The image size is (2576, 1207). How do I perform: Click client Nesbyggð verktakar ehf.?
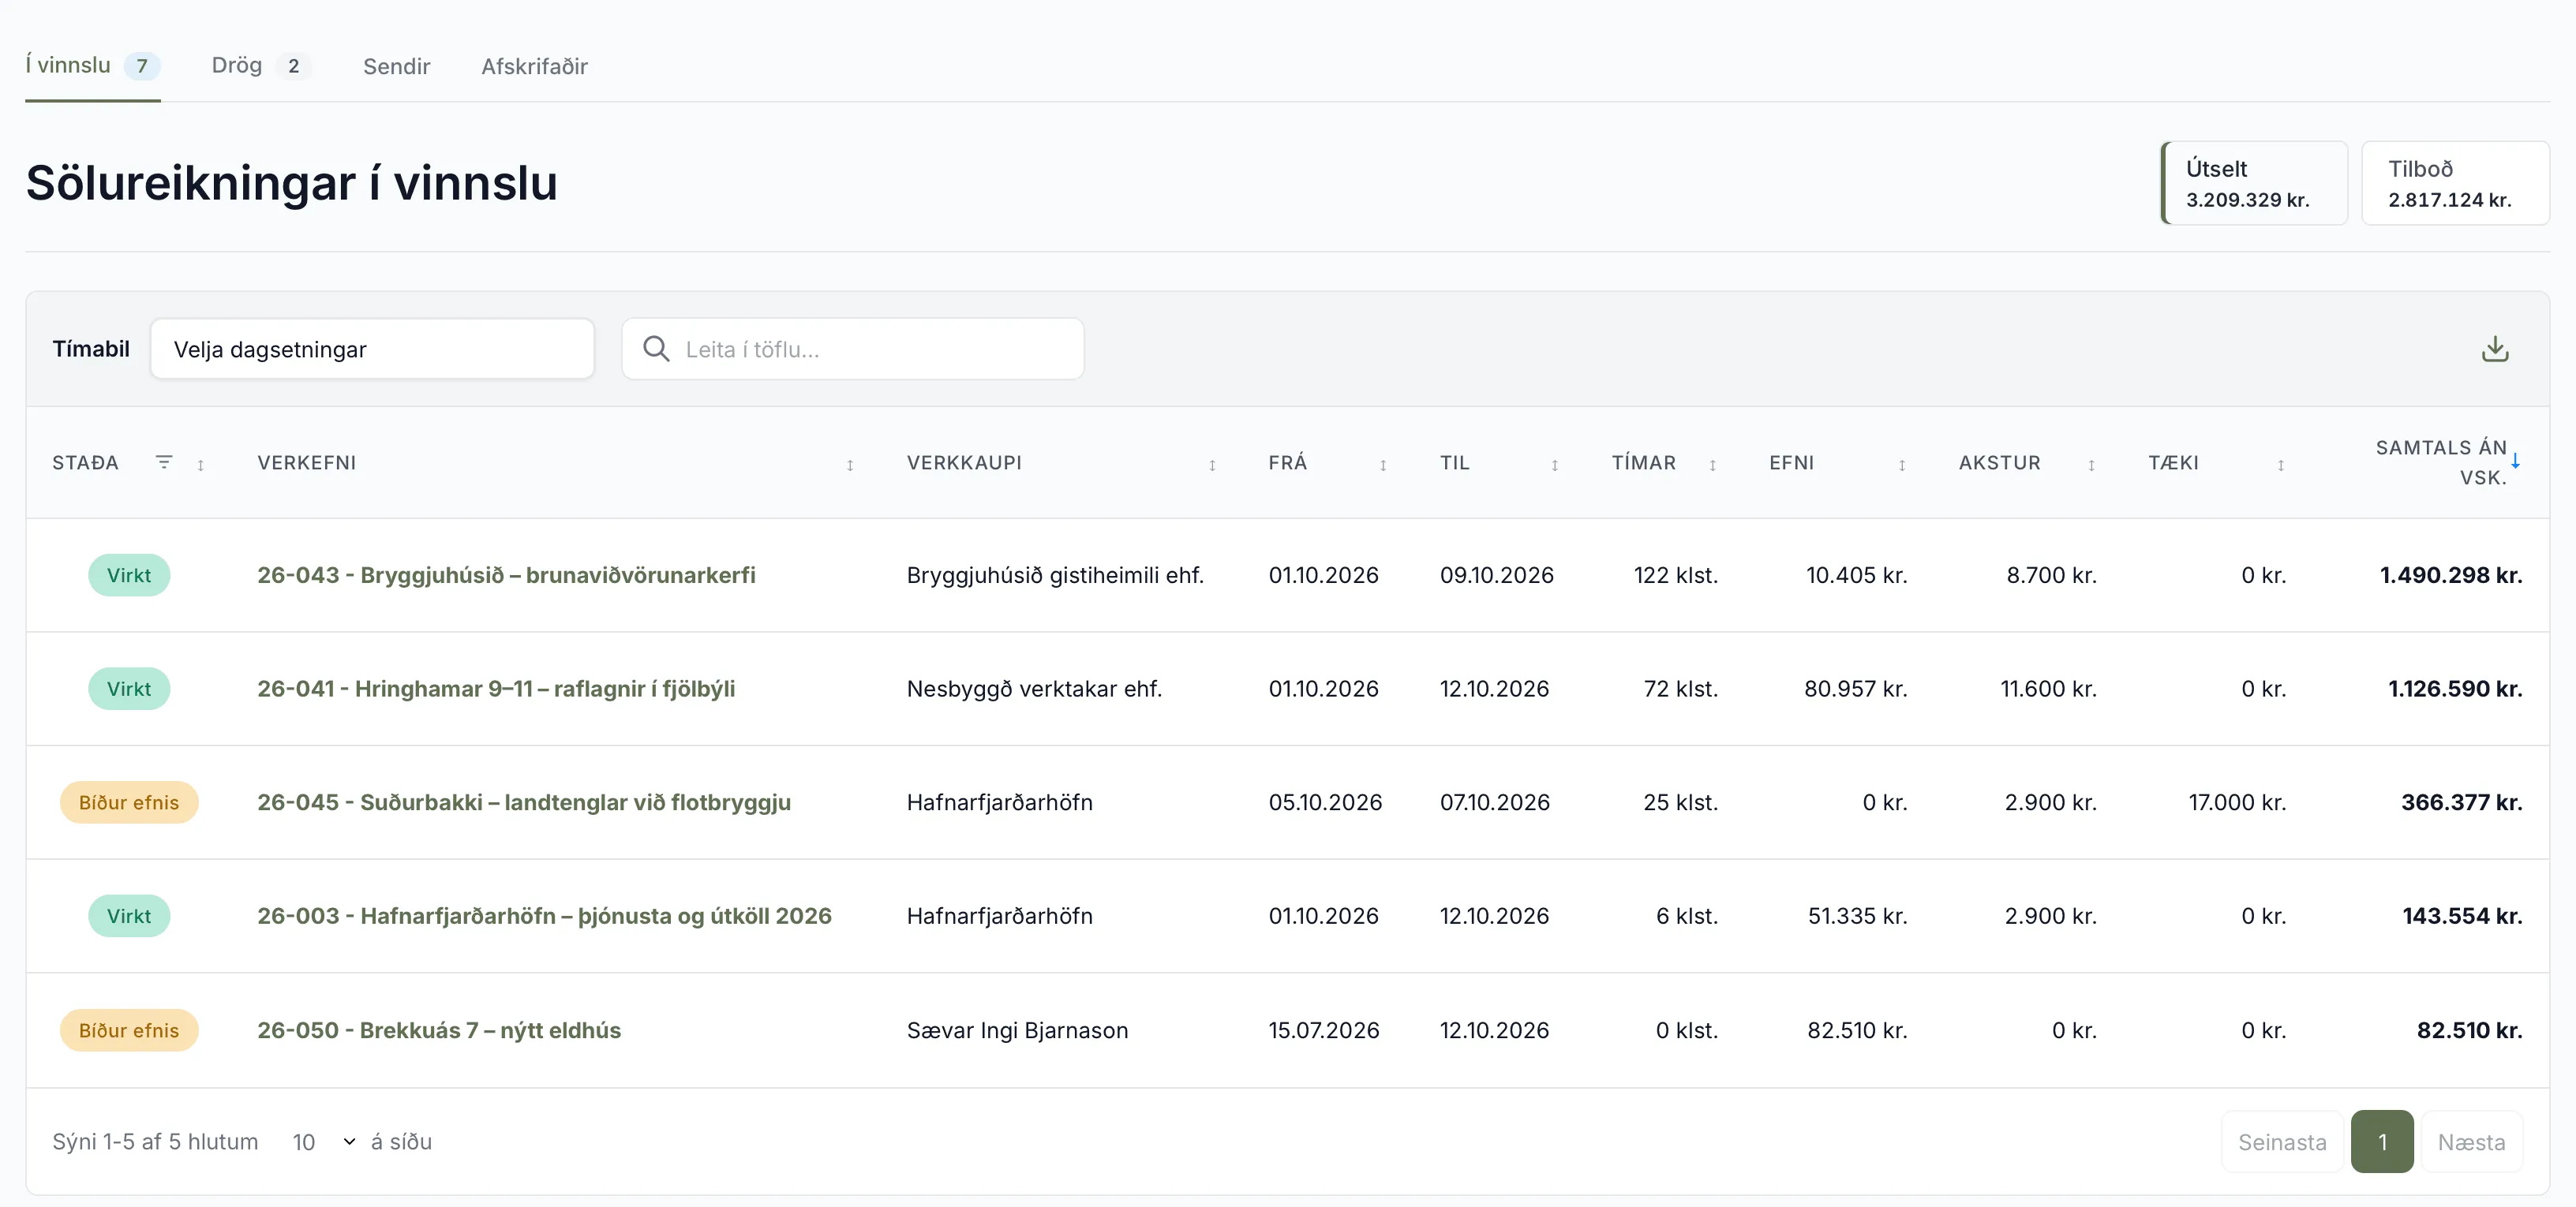pyautogui.click(x=1034, y=689)
